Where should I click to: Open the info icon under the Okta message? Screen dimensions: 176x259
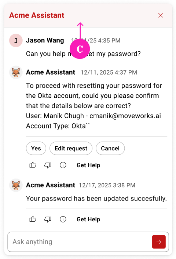click(x=63, y=165)
